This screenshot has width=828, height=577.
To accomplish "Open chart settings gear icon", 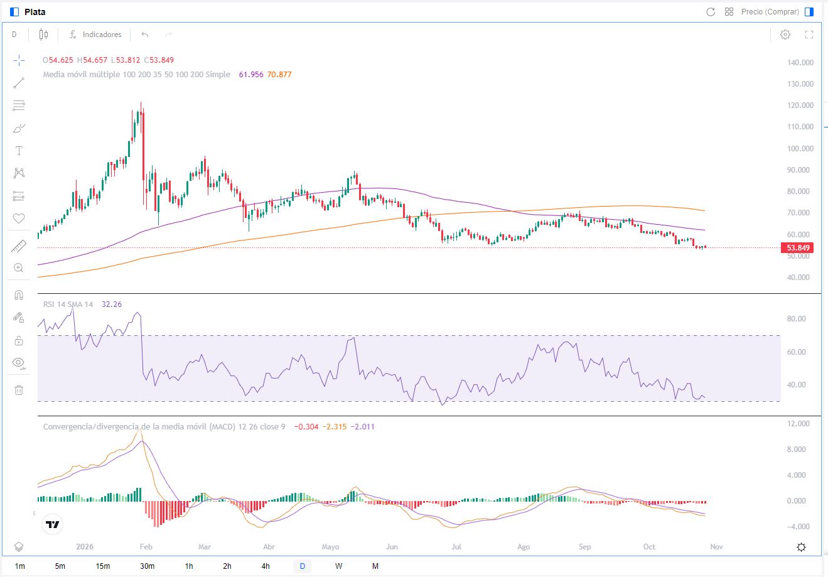I will [785, 35].
